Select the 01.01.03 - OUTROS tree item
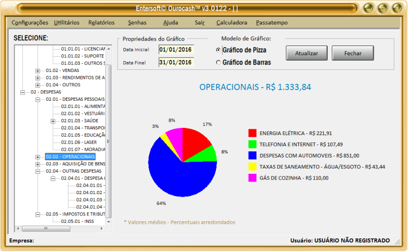The width and height of the screenshot is (408, 252). 83,63
